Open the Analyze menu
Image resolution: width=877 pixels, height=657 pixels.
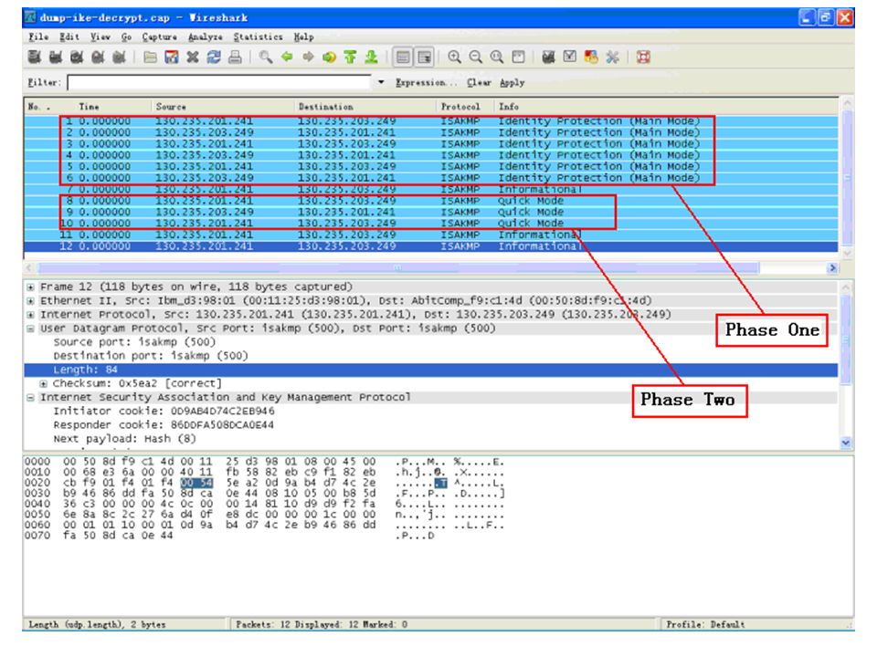pos(206,36)
